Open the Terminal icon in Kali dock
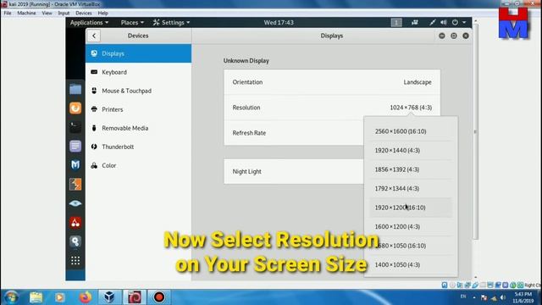This screenshot has height=305, width=542. (75, 127)
